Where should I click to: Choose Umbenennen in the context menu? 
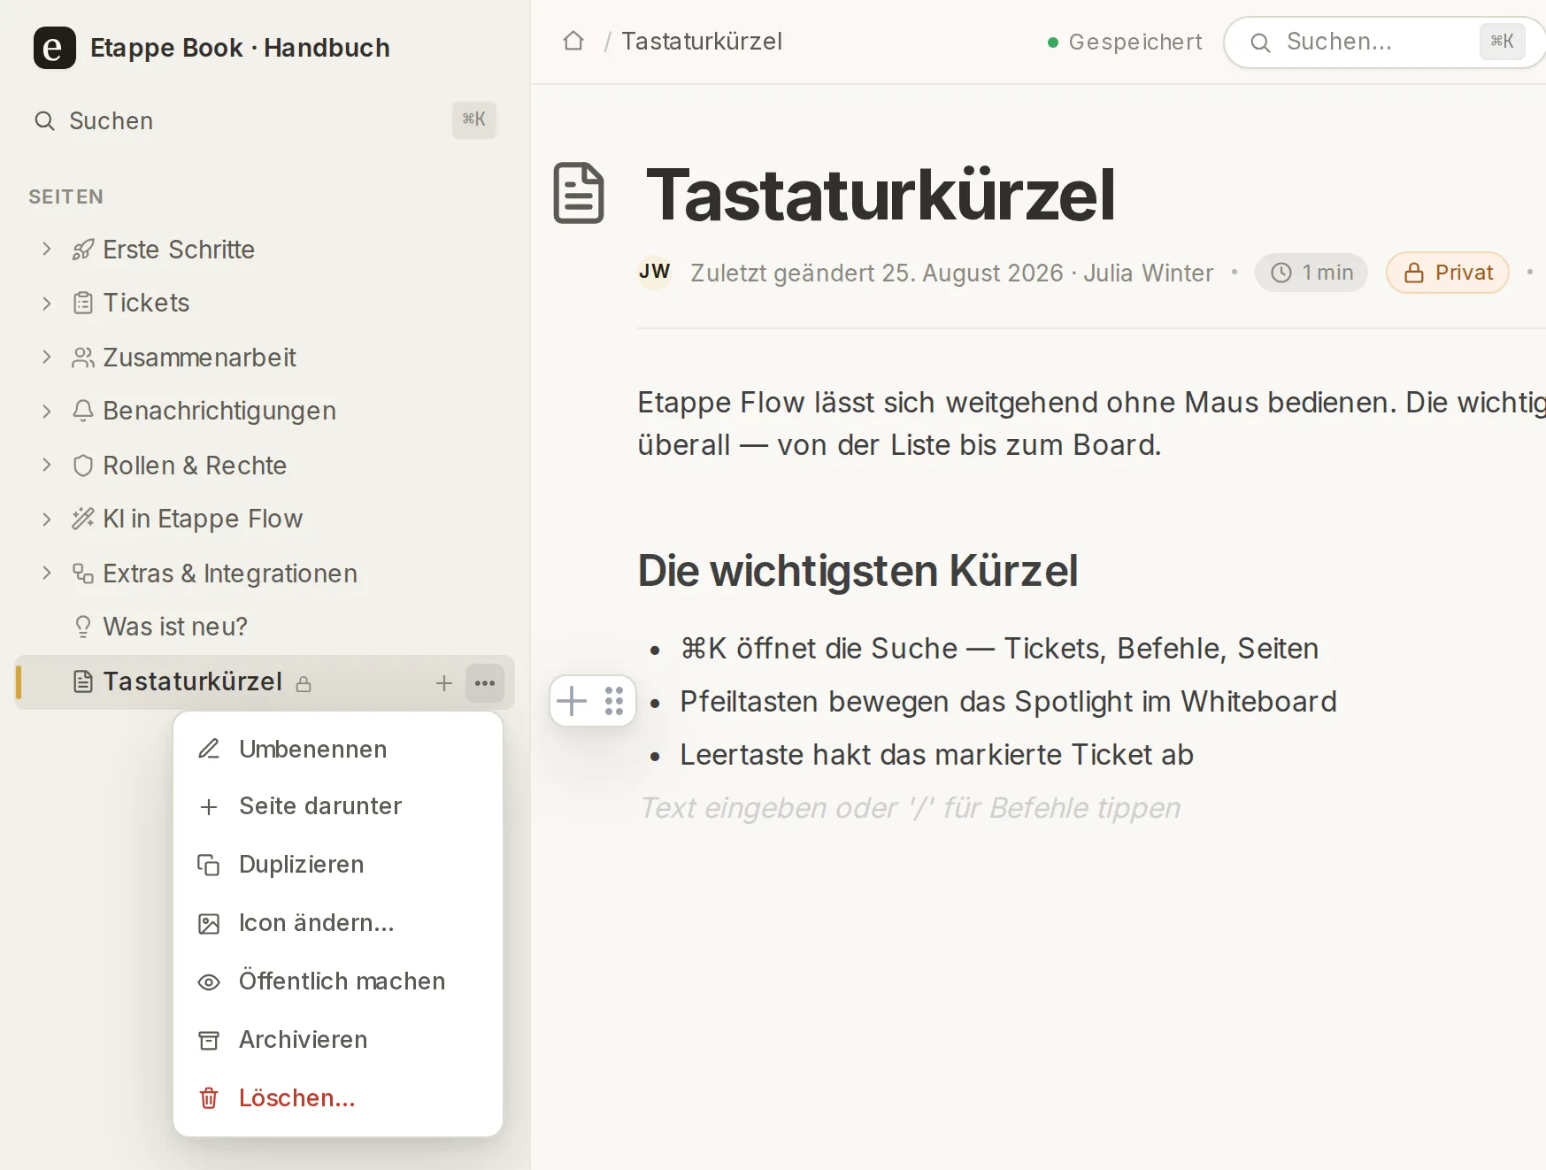click(338, 750)
